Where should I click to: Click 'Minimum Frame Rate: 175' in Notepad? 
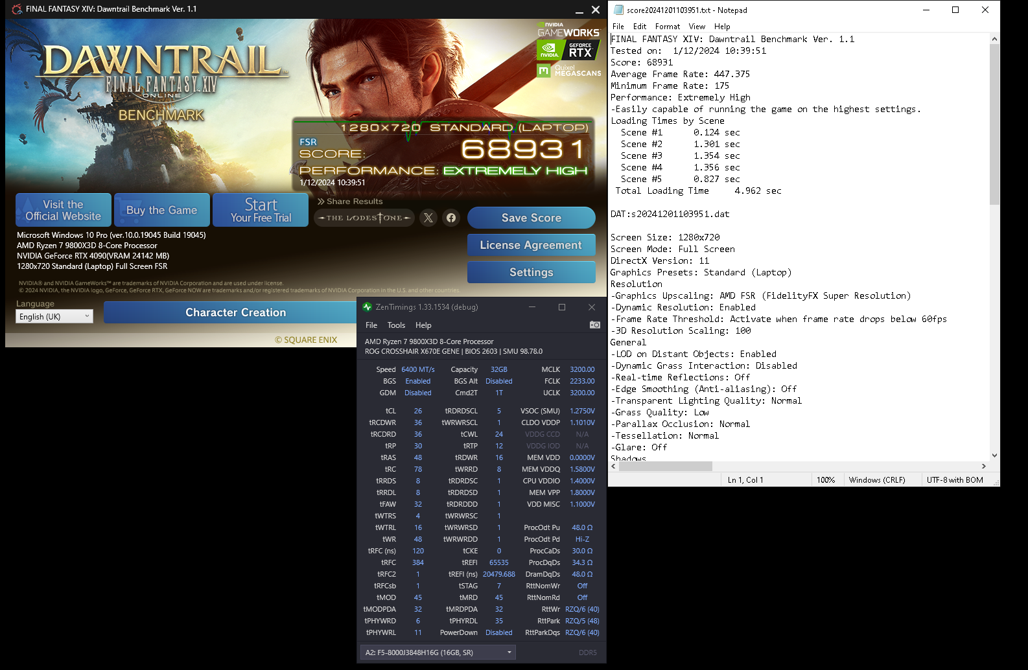(x=670, y=86)
